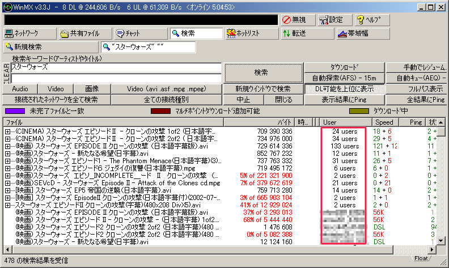Expand SEVcD Attack of the Clones row
Screen dimensions: 449x268
pos(8,183)
